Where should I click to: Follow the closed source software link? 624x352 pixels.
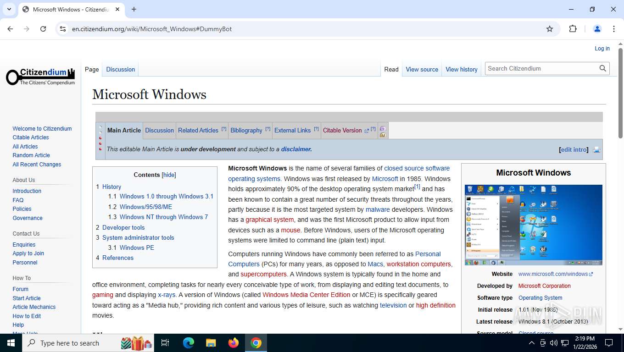(x=417, y=168)
